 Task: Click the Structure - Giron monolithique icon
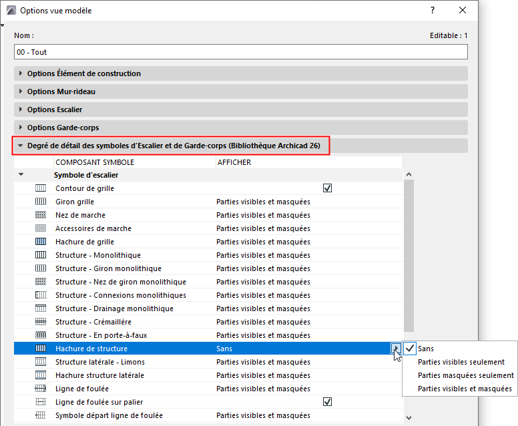[x=41, y=268]
